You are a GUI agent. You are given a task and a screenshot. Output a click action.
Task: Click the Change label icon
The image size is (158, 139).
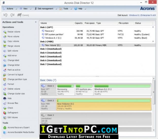(x=5, y=60)
